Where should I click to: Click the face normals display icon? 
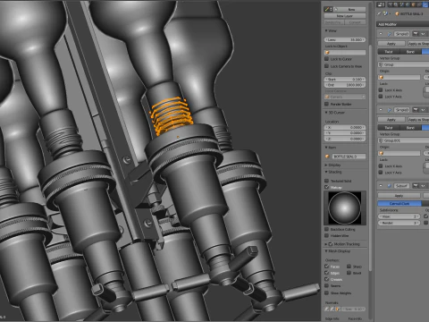(338, 309)
